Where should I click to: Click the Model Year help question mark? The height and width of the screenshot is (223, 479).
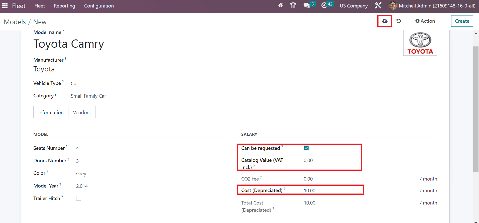point(60,184)
